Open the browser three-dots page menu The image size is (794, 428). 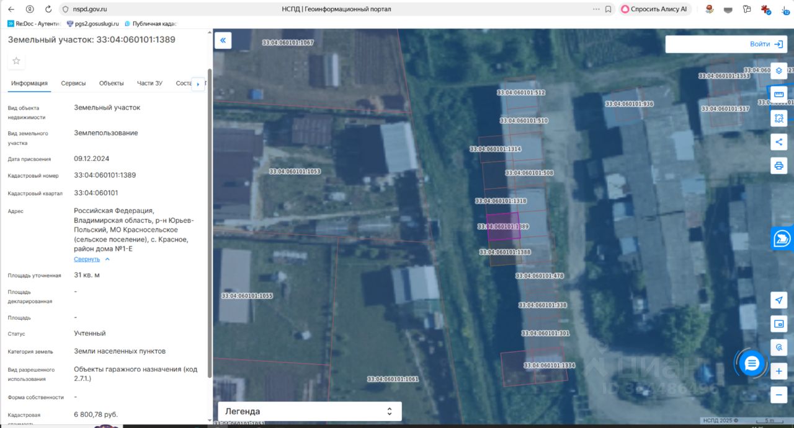(596, 9)
